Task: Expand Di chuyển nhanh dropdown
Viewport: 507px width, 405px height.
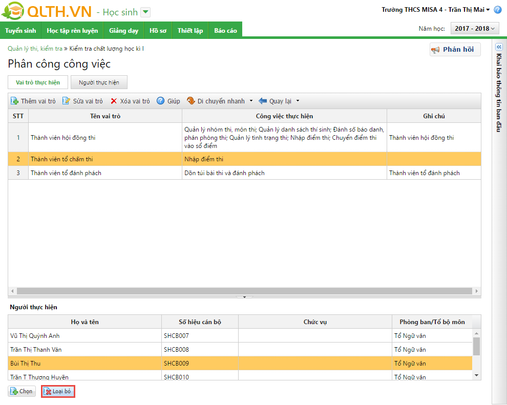Action: [251, 101]
